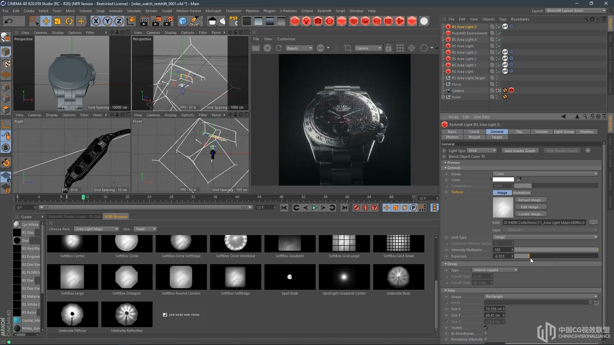The width and height of the screenshot is (614, 345).
Task: Toggle enable checkmark for RS Area Light.5
Action: point(499,27)
